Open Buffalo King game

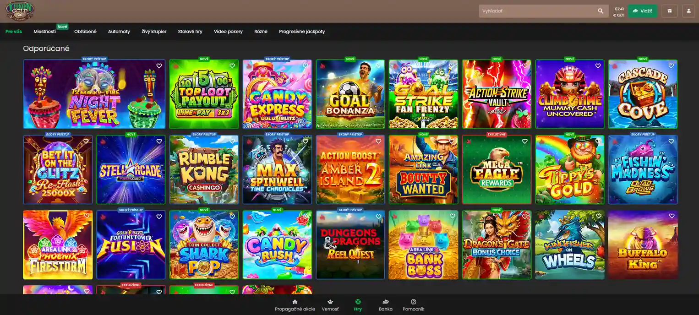coord(643,244)
